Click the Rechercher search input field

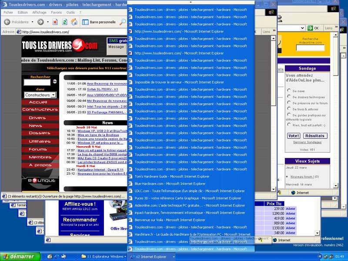tap(37, 82)
